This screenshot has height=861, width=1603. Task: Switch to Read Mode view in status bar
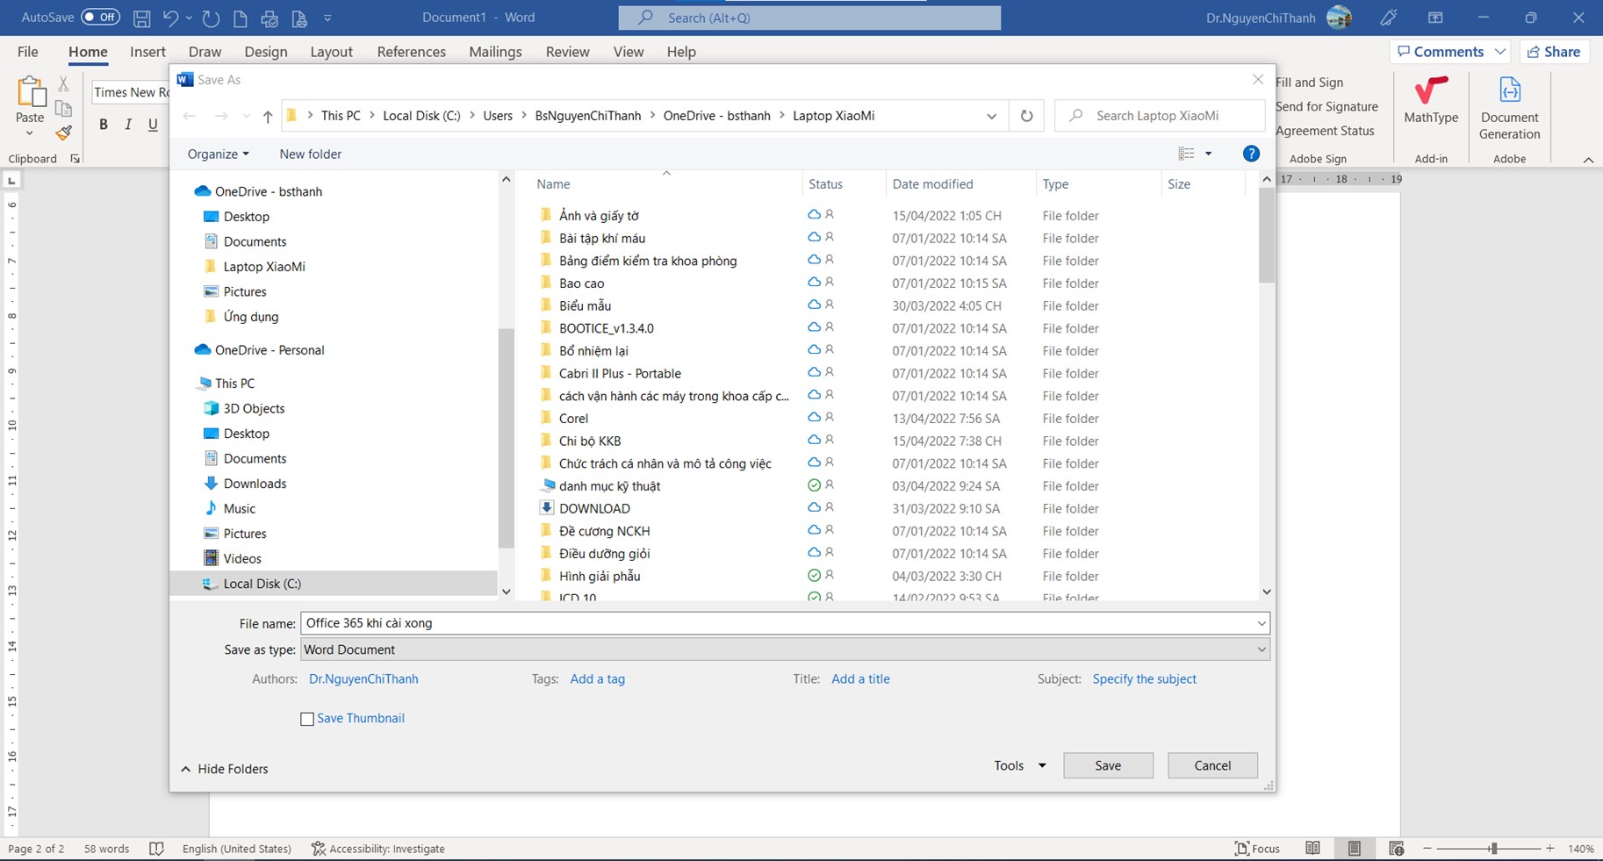pos(1312,849)
